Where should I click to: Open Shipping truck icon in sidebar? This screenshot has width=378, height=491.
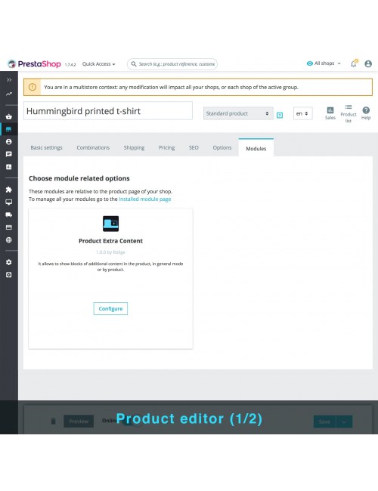[9, 215]
